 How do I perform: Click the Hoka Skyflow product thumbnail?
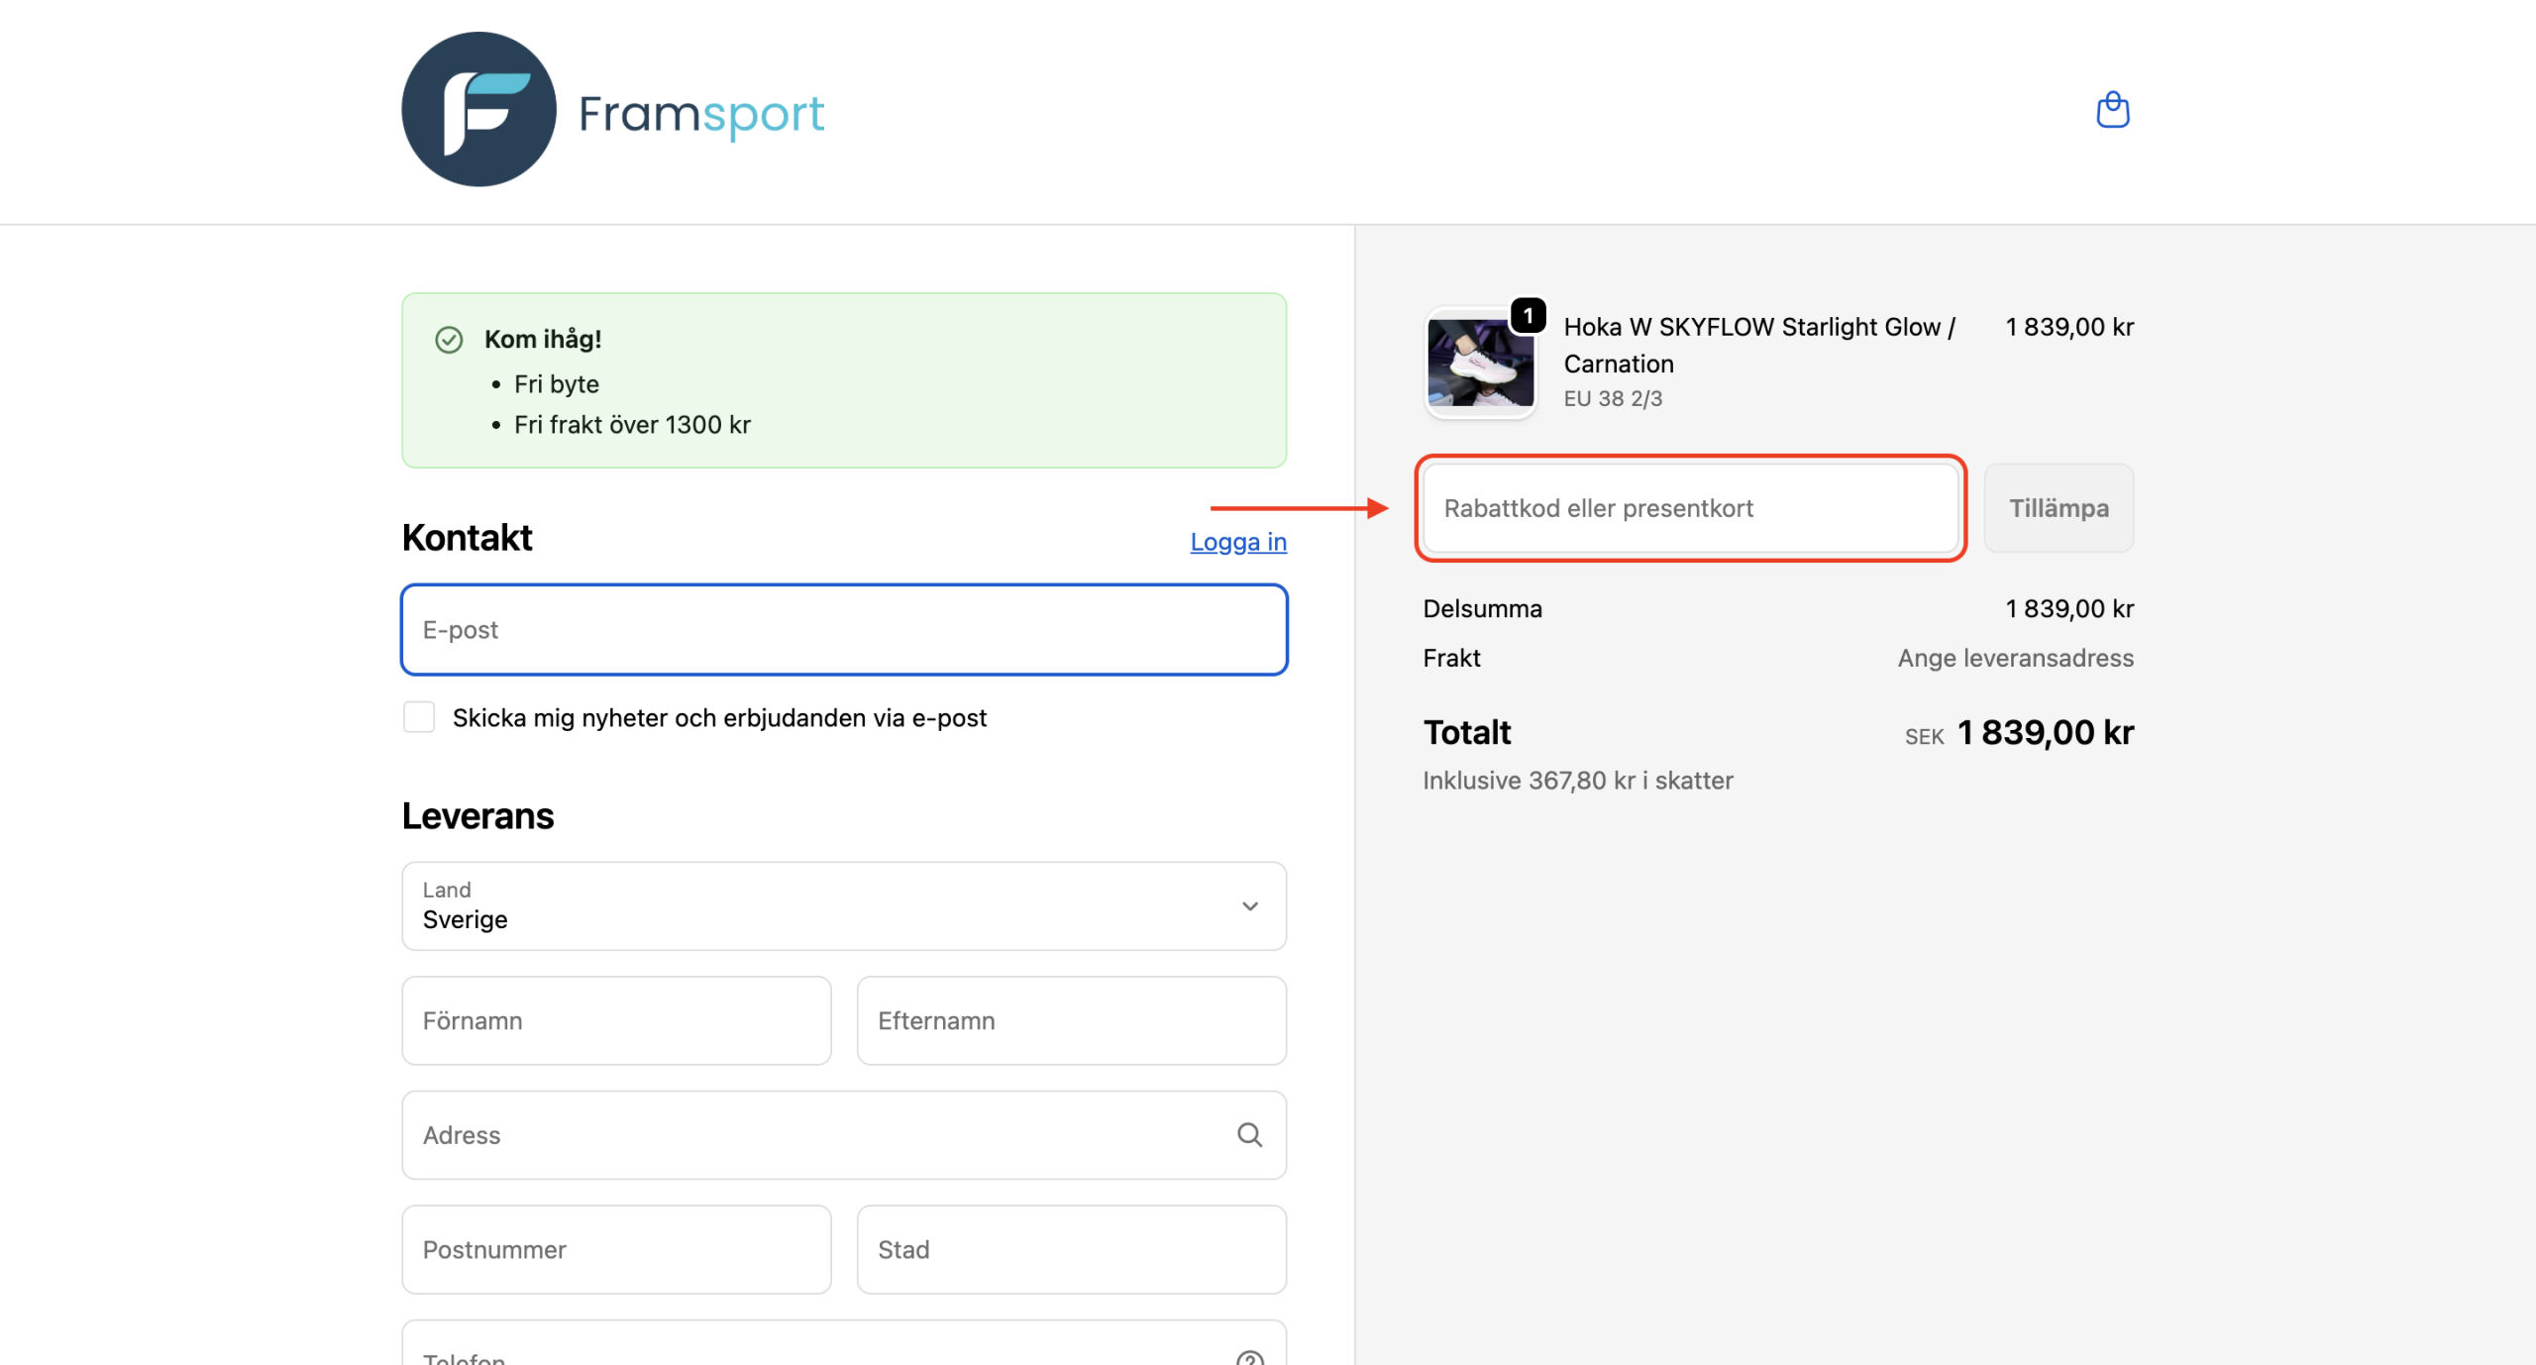pyautogui.click(x=1480, y=364)
